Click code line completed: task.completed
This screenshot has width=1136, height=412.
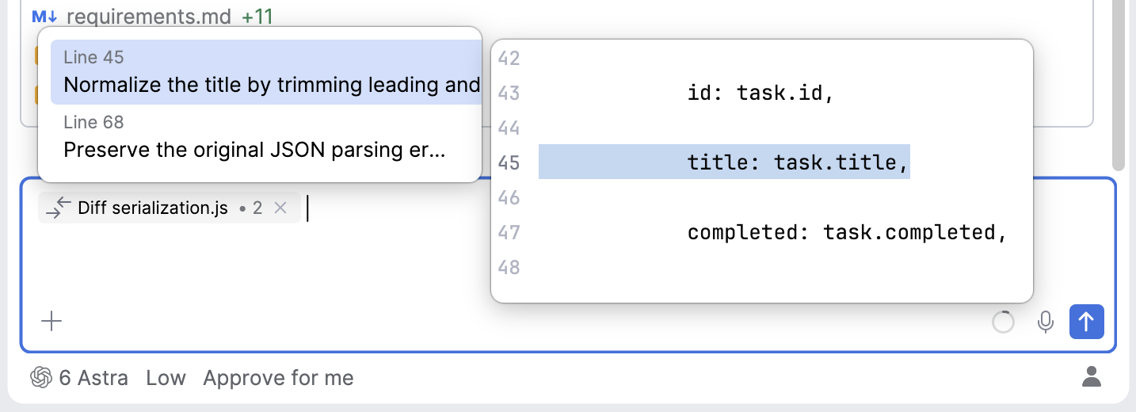tap(847, 232)
